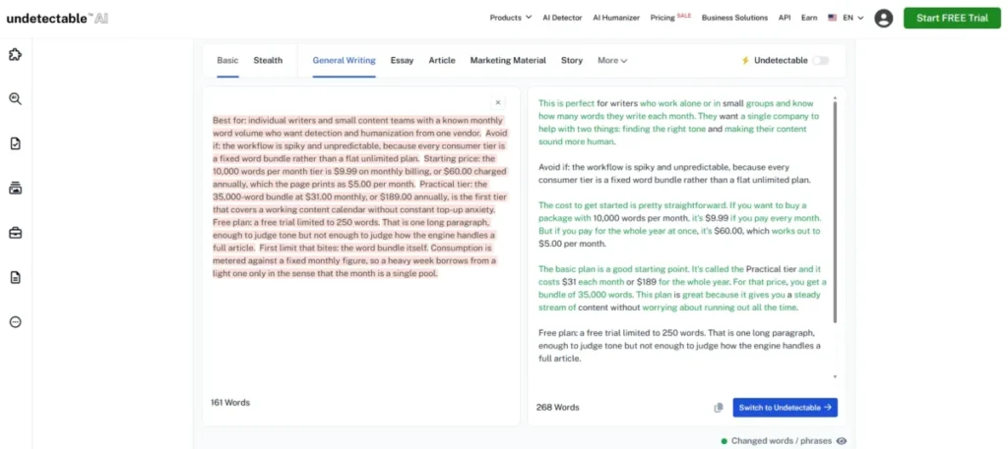Click output text 'The cost to get started'
1008x449 pixels.
click(584, 205)
